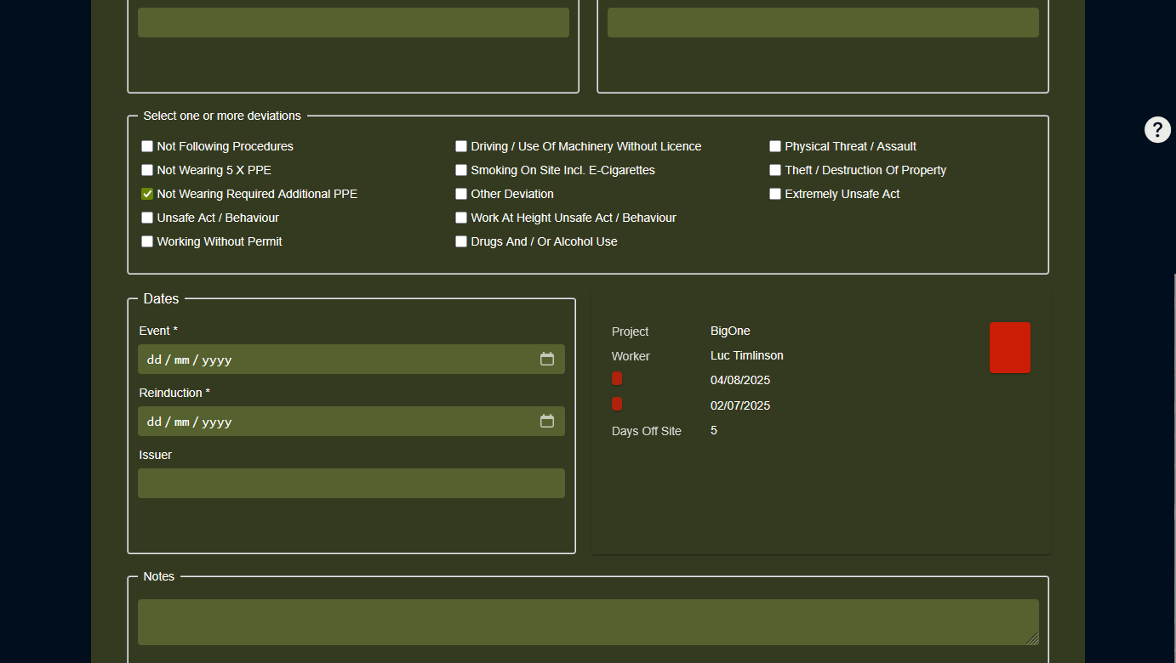This screenshot has height=663, width=1176.
Task: Uncheck Not Wearing Required Additional PPE
Action: tap(147, 194)
